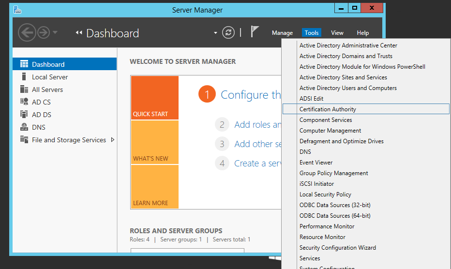Image resolution: width=451 pixels, height=269 pixels.
Task: Click Create a server group link
Action: tap(257, 163)
